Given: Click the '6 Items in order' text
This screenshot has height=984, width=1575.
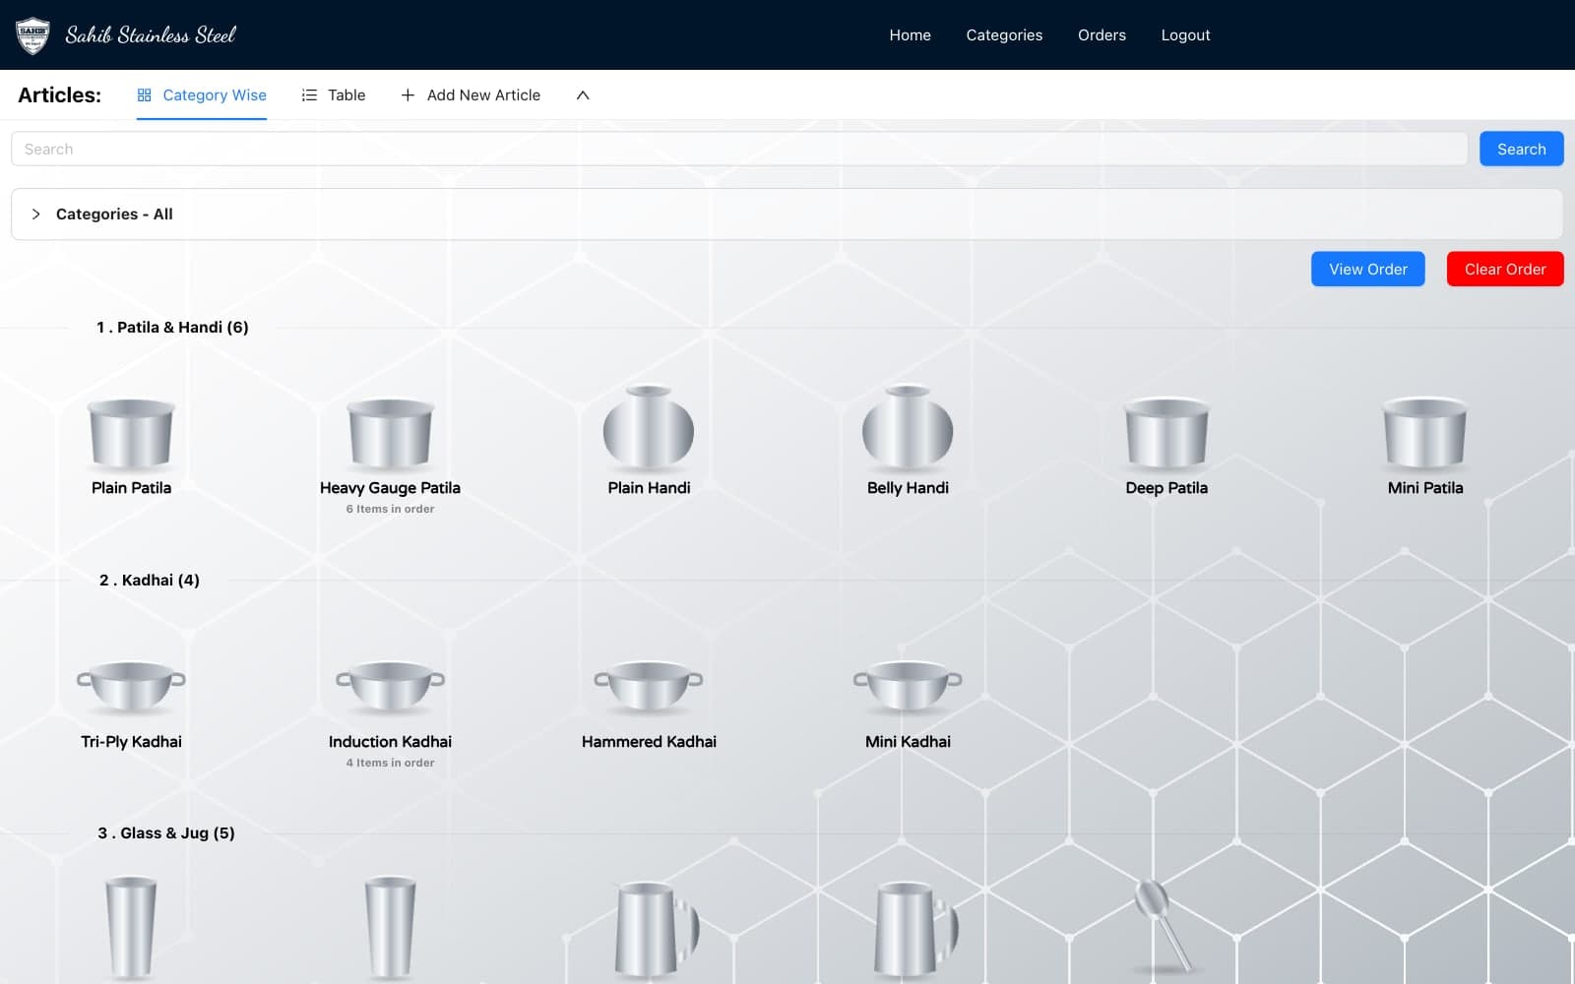Looking at the screenshot, I should [x=390, y=510].
